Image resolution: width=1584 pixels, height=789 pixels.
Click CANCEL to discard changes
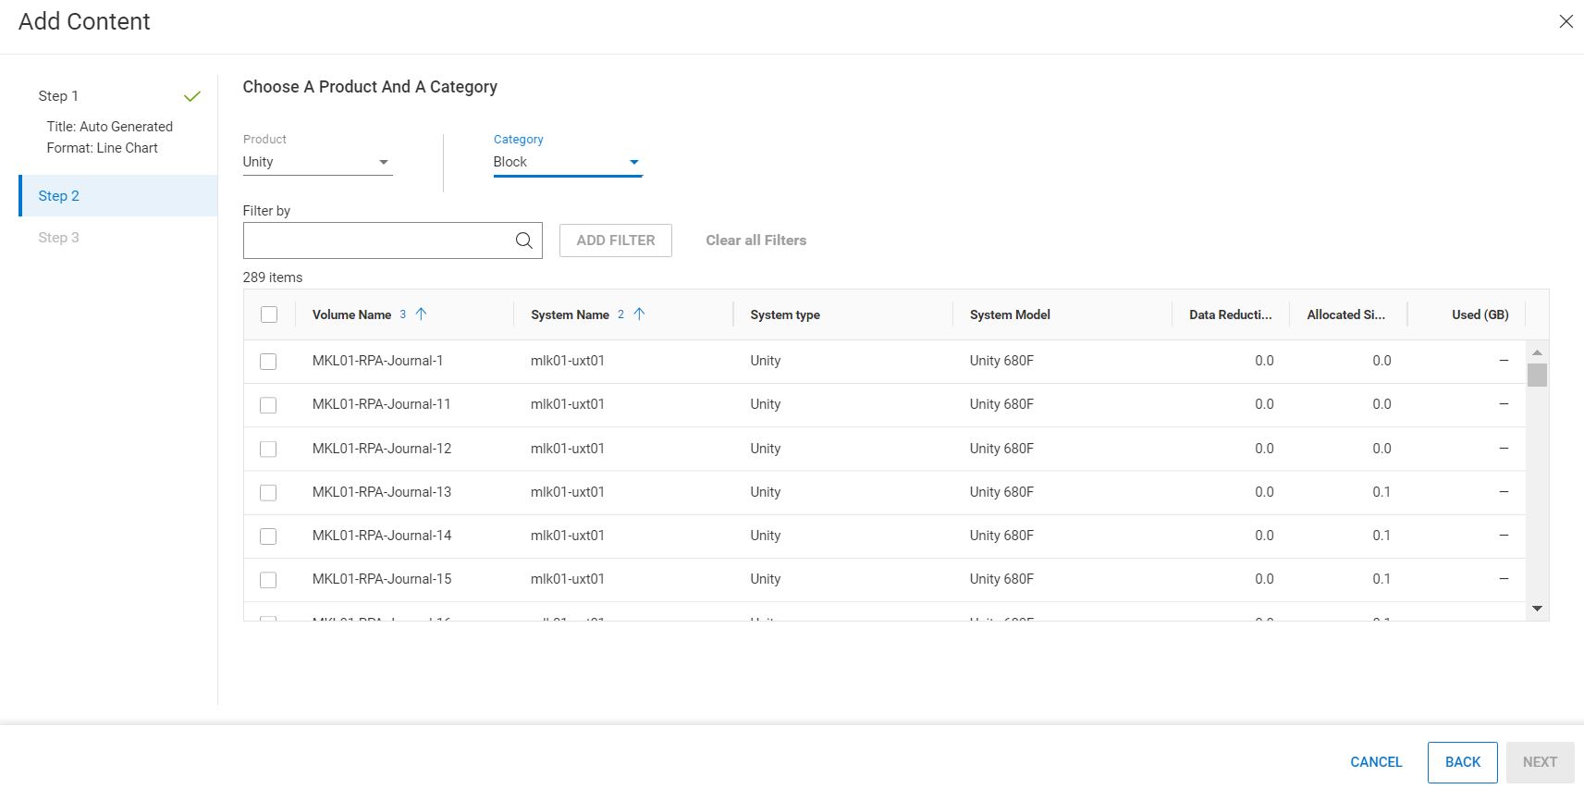point(1376,762)
